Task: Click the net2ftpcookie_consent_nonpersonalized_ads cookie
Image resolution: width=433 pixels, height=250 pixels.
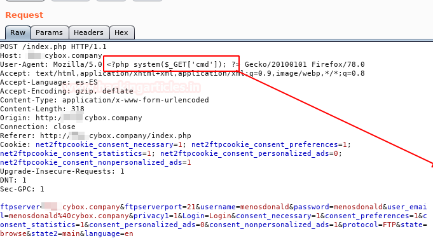Action: pyautogui.click(x=95, y=162)
